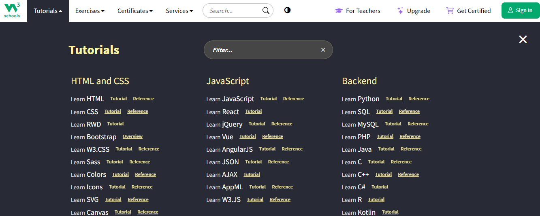Open the MySQL Reference link

(x=418, y=124)
